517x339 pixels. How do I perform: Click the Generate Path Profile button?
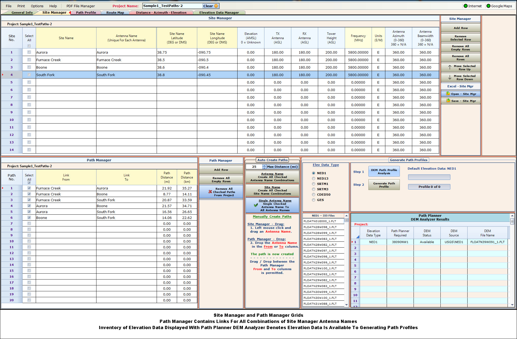pyautogui.click(x=384, y=185)
